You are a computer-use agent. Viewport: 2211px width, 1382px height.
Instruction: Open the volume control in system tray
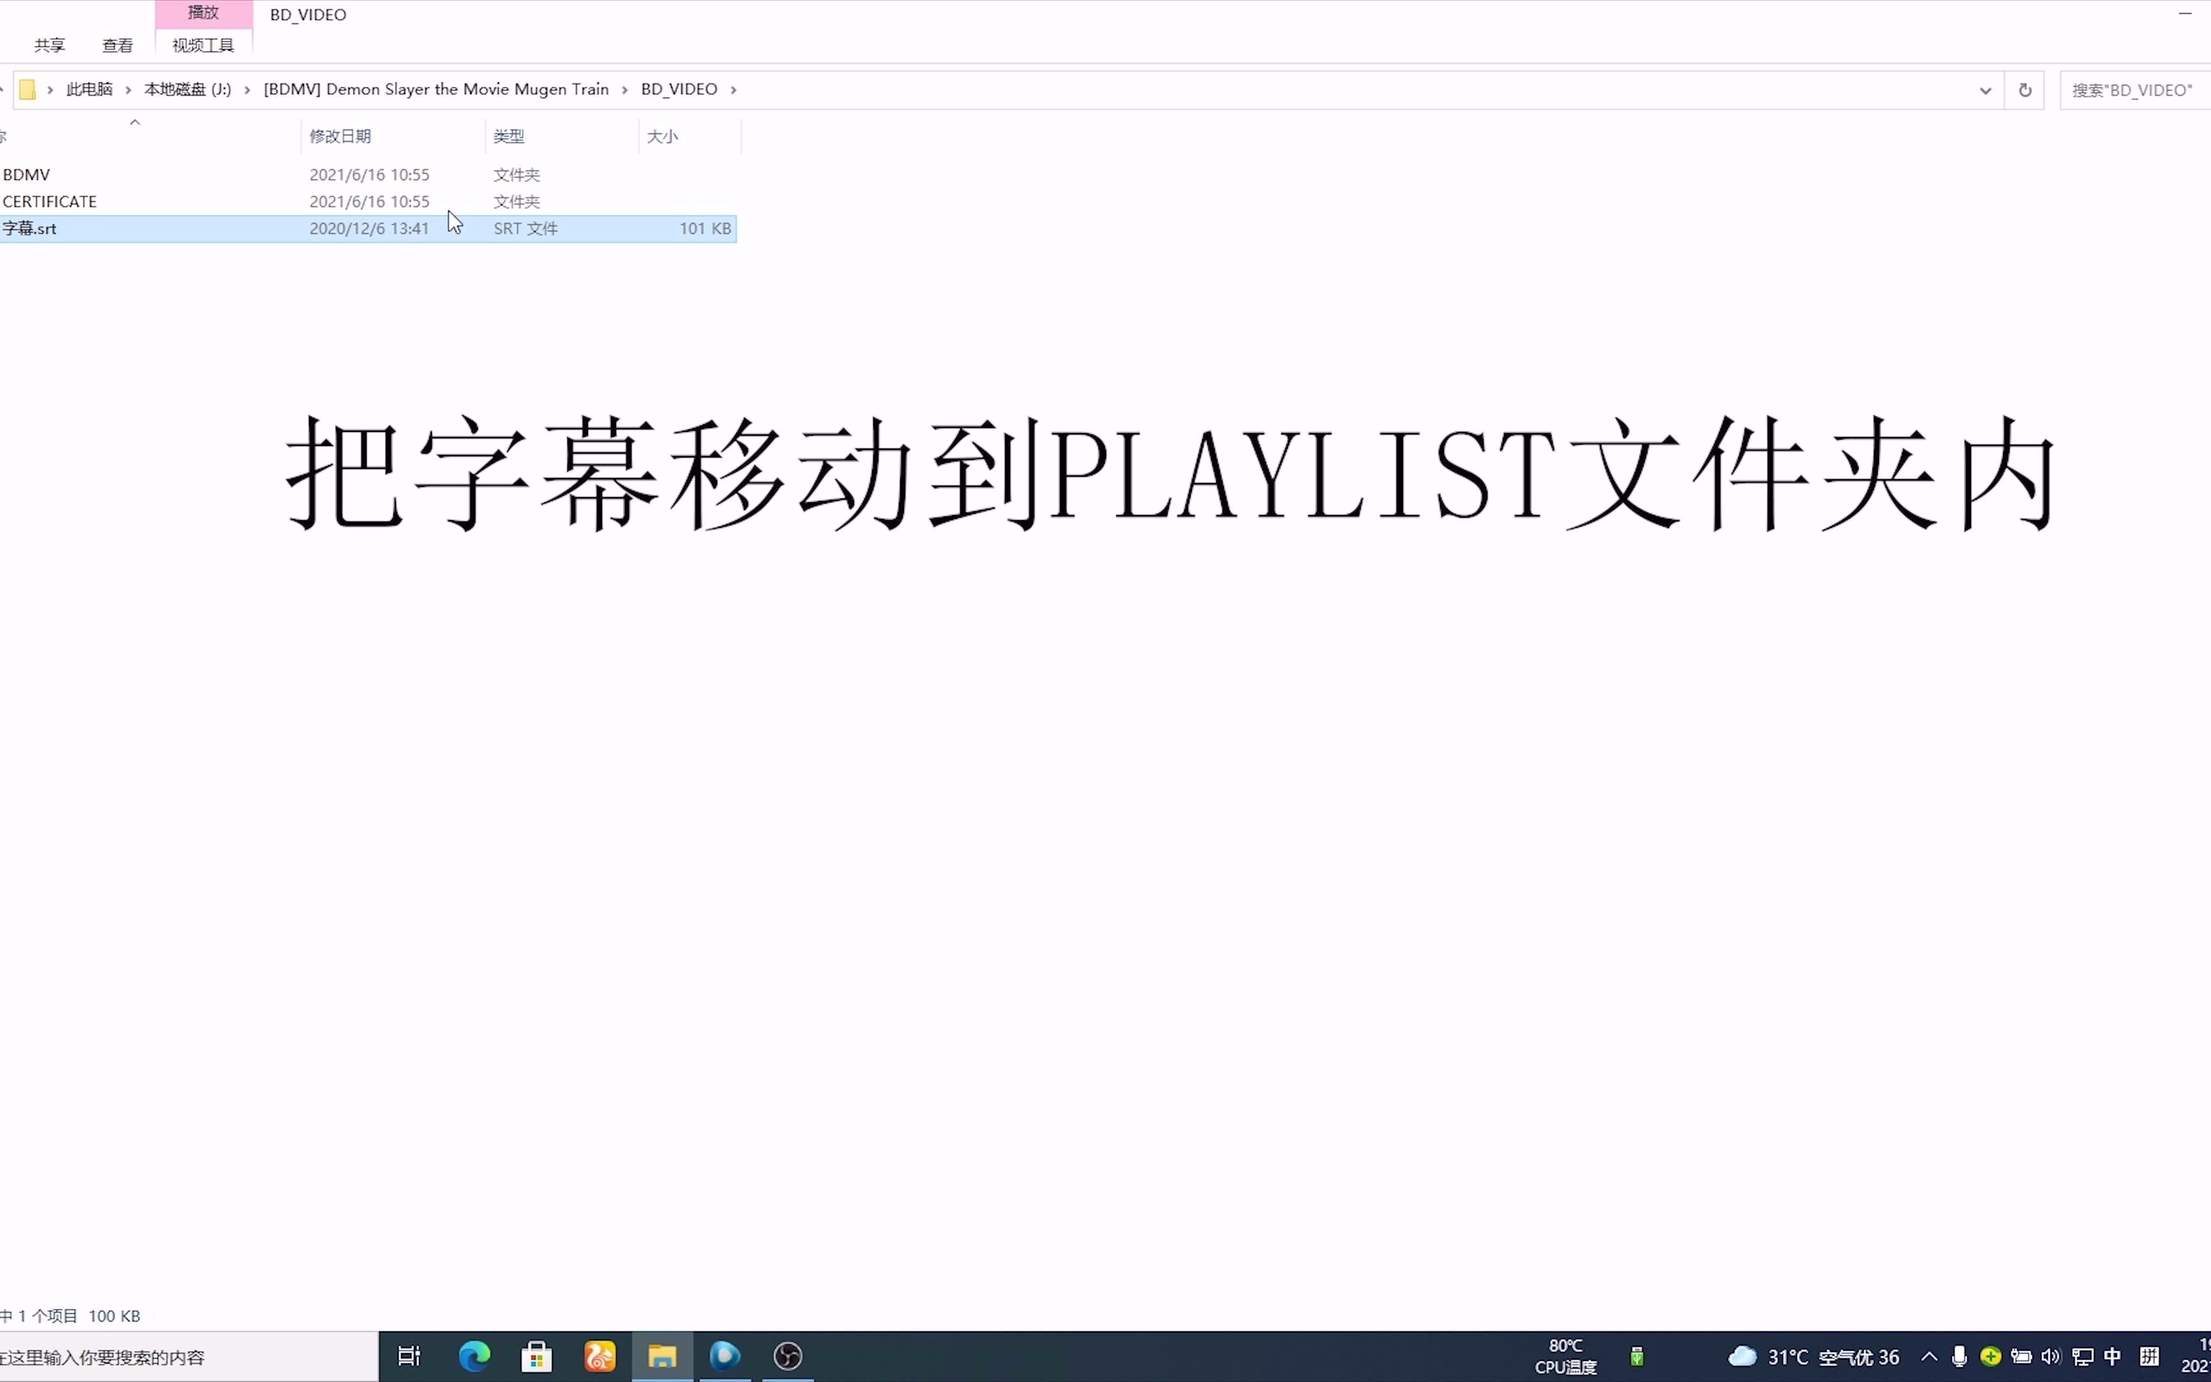point(2051,1357)
